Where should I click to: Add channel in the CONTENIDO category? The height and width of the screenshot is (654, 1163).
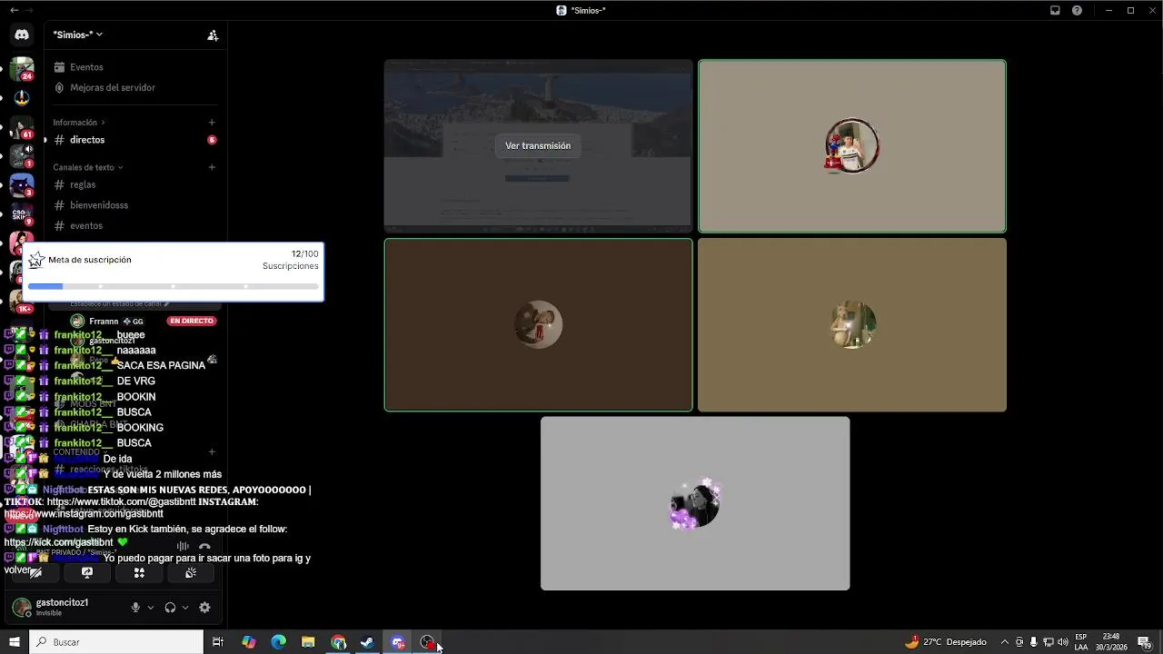pyautogui.click(x=212, y=451)
